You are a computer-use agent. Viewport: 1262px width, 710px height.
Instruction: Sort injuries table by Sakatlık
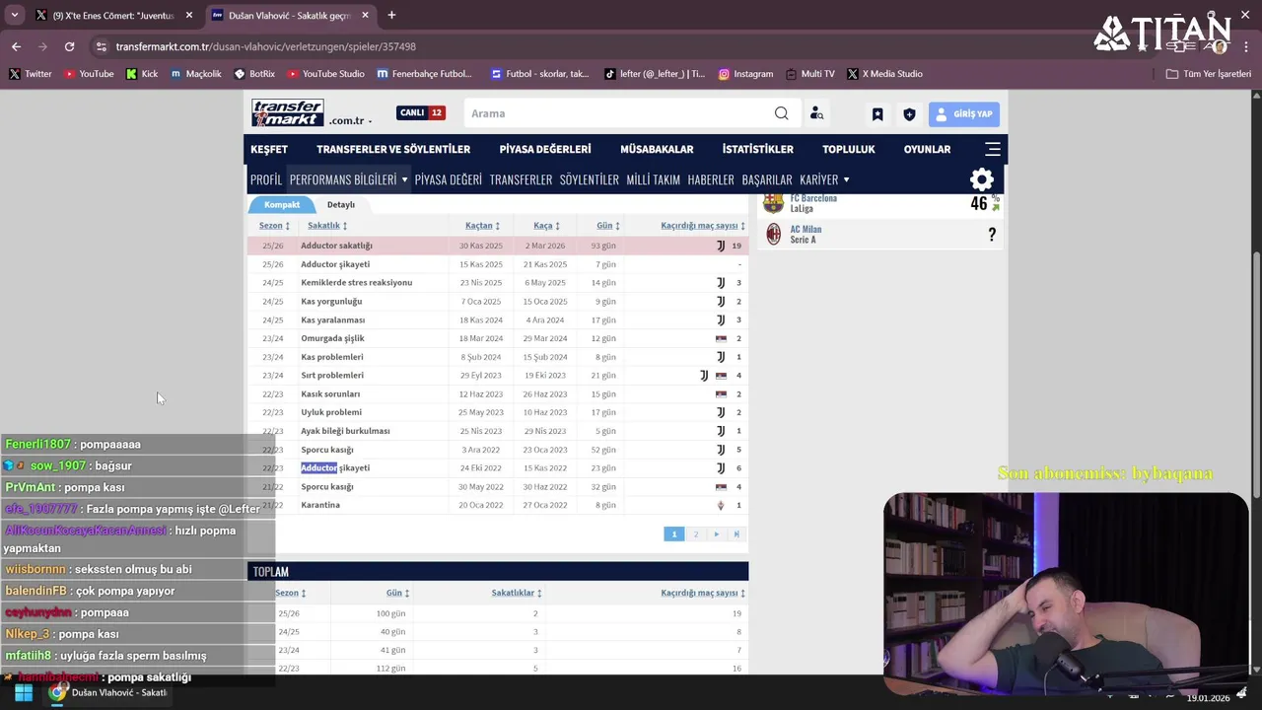tap(327, 226)
